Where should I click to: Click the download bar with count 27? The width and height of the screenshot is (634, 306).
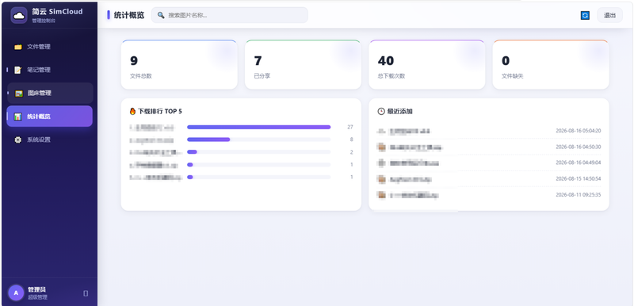pyautogui.click(x=259, y=127)
